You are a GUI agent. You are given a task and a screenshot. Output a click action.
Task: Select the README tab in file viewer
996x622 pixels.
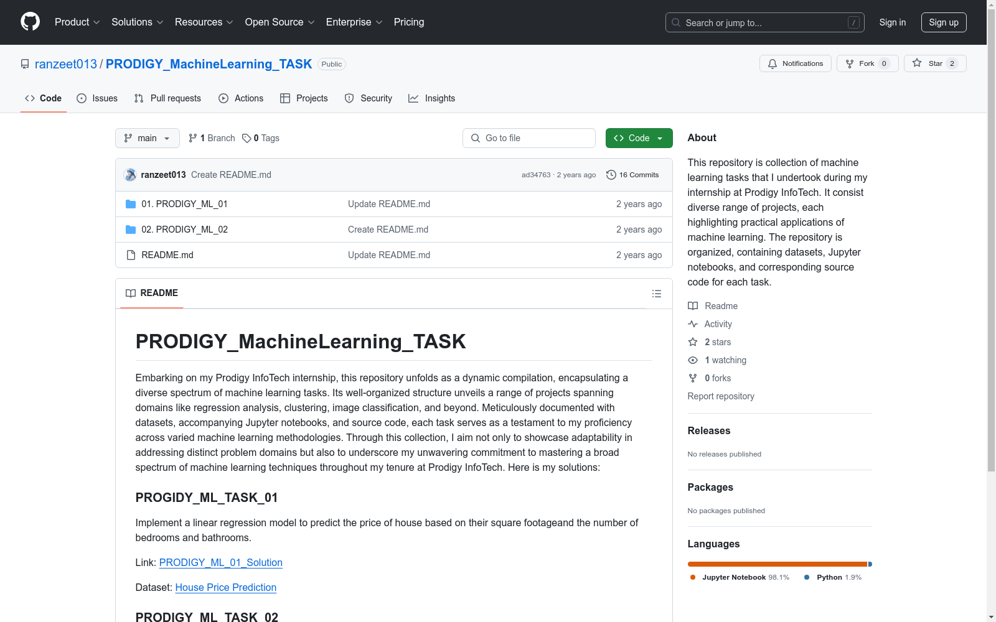click(152, 293)
